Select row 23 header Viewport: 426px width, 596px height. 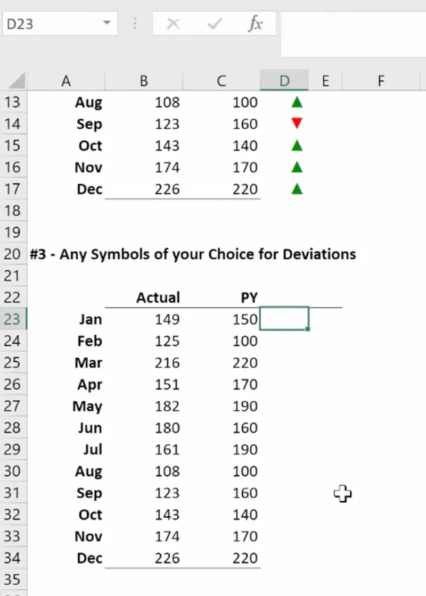(12, 319)
